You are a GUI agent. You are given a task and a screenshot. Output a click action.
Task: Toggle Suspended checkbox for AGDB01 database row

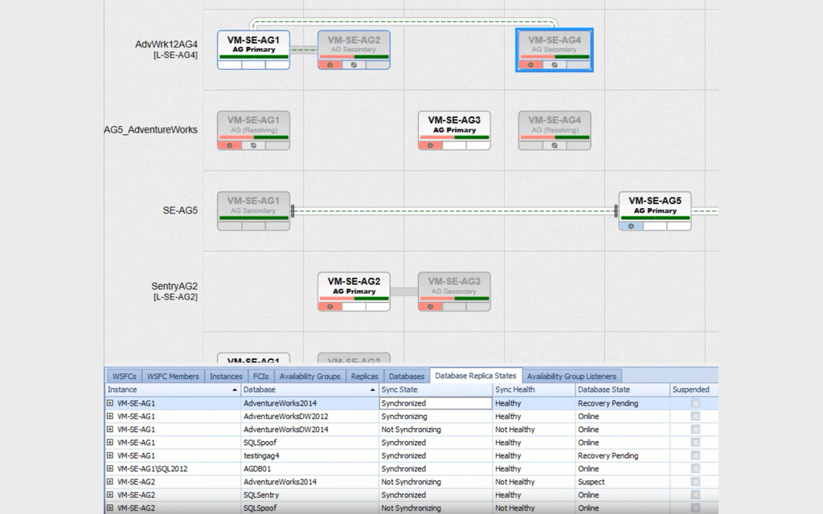pos(696,468)
